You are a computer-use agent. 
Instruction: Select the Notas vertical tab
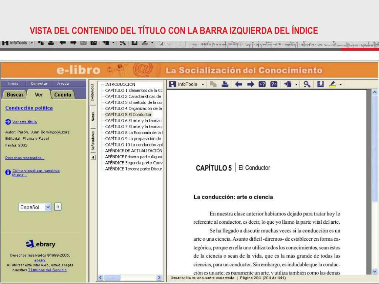pos(93,116)
